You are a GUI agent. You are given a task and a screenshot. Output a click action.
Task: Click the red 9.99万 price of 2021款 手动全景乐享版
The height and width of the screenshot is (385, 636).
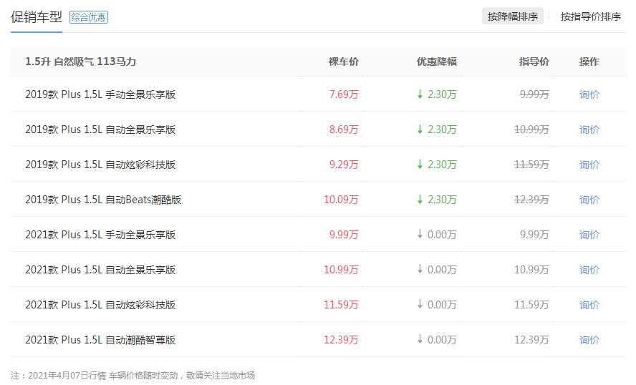click(x=344, y=235)
